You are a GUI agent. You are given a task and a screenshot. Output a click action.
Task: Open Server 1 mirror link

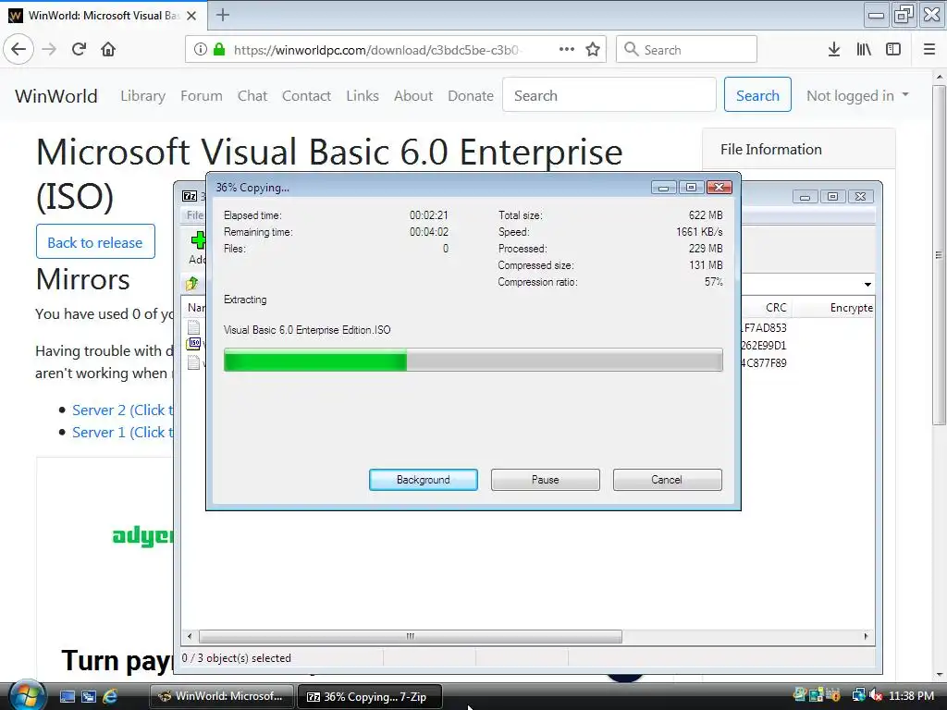point(123,433)
